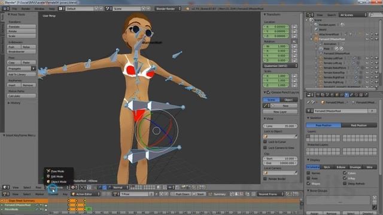Viewport: 383px width, 215px height.
Task: Click the pivot point icon in 3D header
Action: 74,188
